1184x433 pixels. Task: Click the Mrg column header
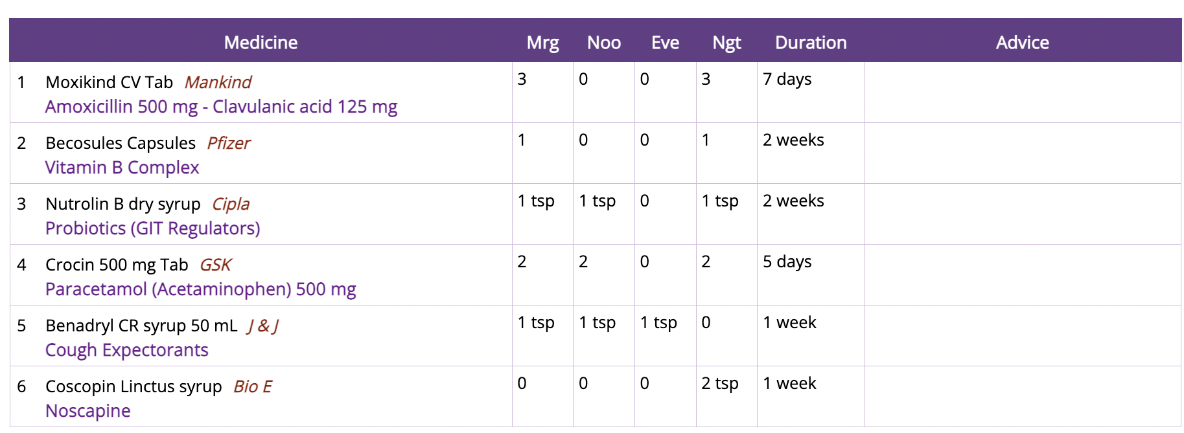tap(542, 43)
